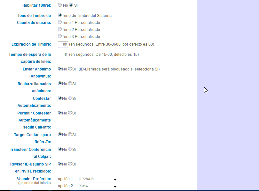Choose No for Contestar Automáticamente
Screen dimensions: 259x191
coord(60,98)
